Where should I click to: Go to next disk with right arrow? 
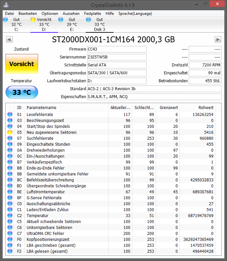point(218,40)
